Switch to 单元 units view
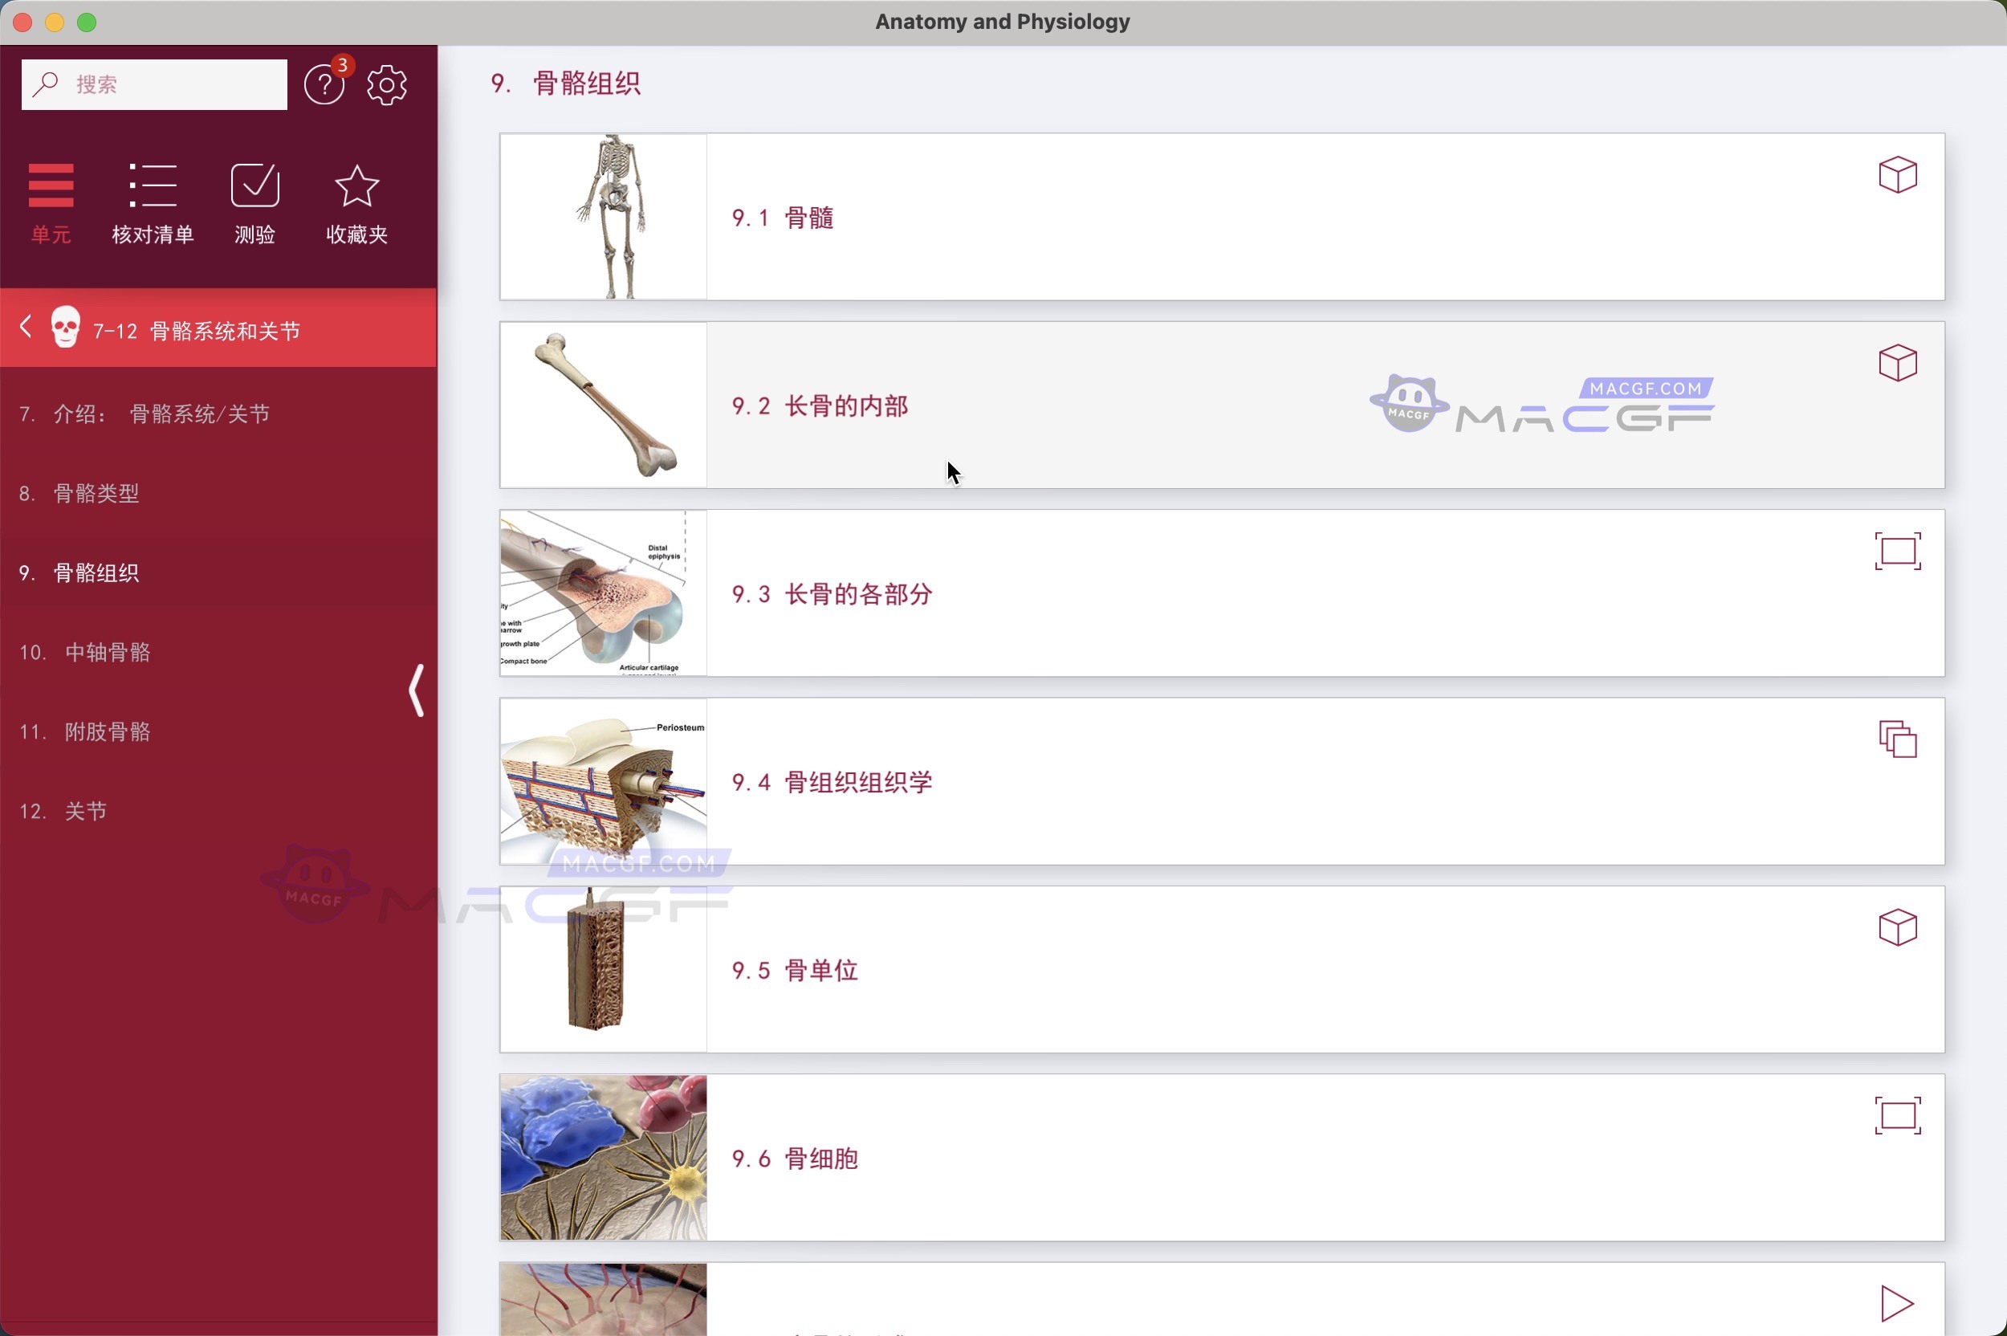 tap(51, 203)
